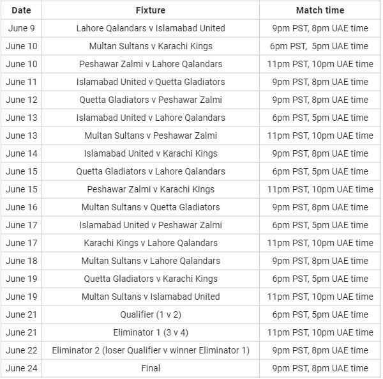Click the Peshawar Zalmi v Lahore Qalandars fixture
This screenshot has width=383, height=379.
[151, 64]
